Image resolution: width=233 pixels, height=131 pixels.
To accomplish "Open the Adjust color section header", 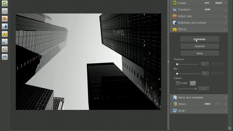I will click(199, 16).
